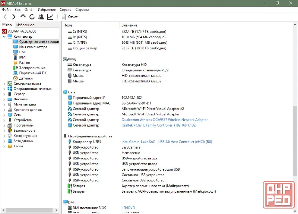298x214 pixels.
Task: Expand Хранение данных node
Action: pyautogui.click(x=4, y=110)
